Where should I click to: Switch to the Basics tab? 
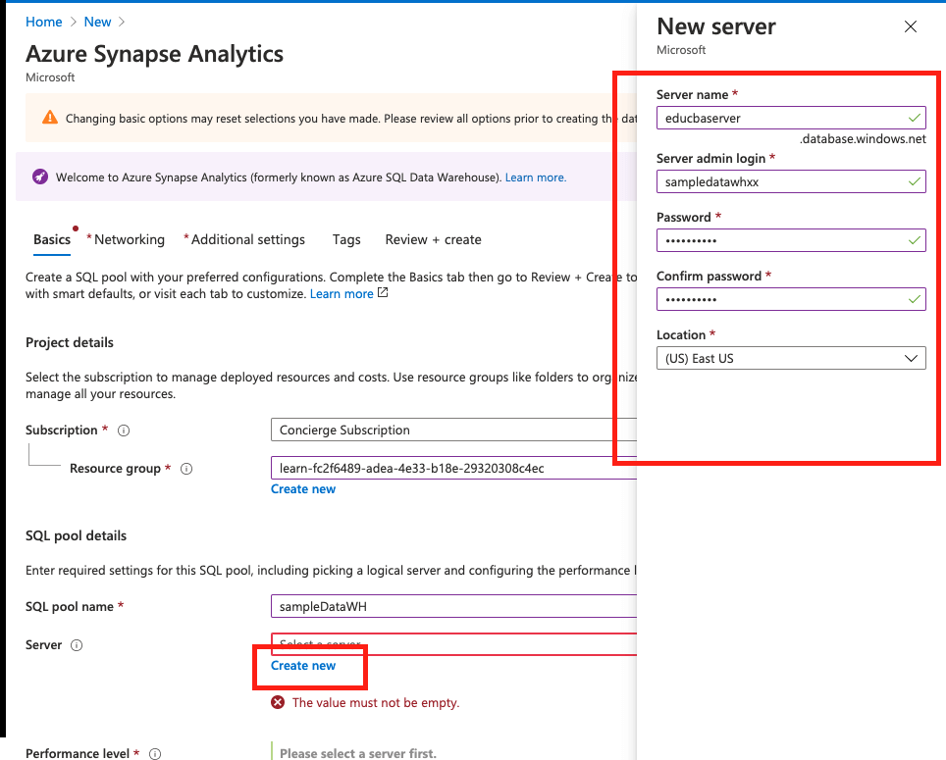[52, 240]
